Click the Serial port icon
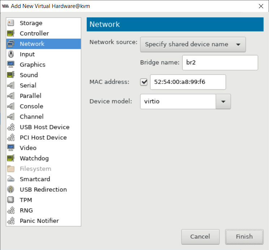 pyautogui.click(x=11, y=85)
